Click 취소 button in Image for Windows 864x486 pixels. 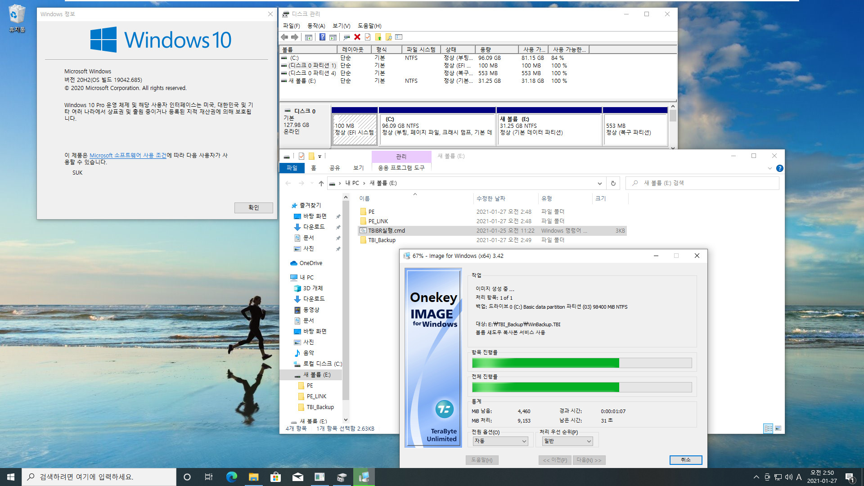point(685,459)
